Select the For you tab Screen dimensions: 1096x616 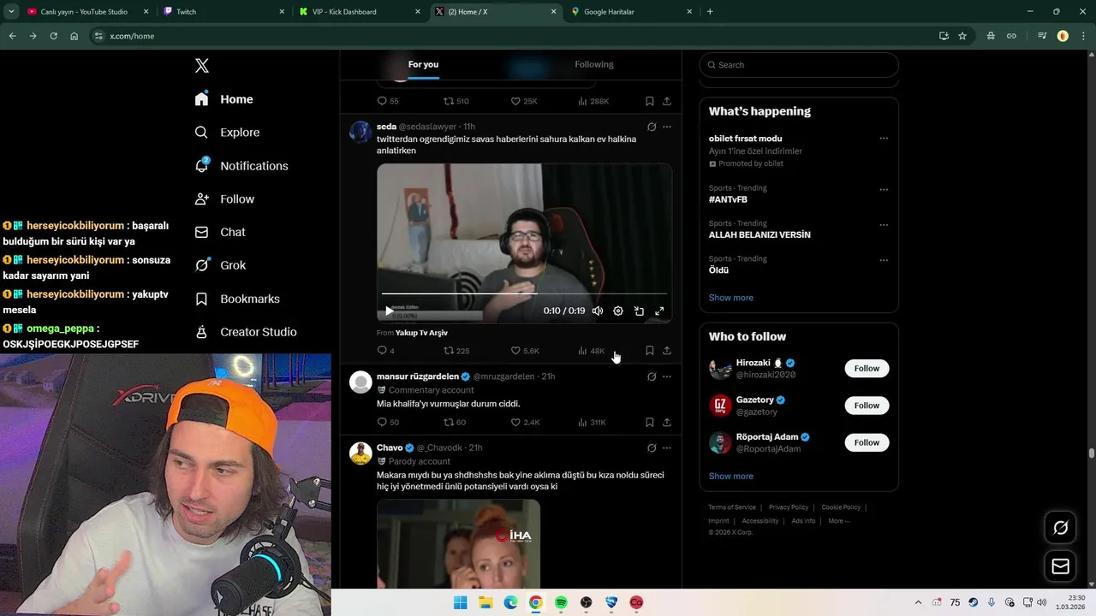[x=423, y=64]
